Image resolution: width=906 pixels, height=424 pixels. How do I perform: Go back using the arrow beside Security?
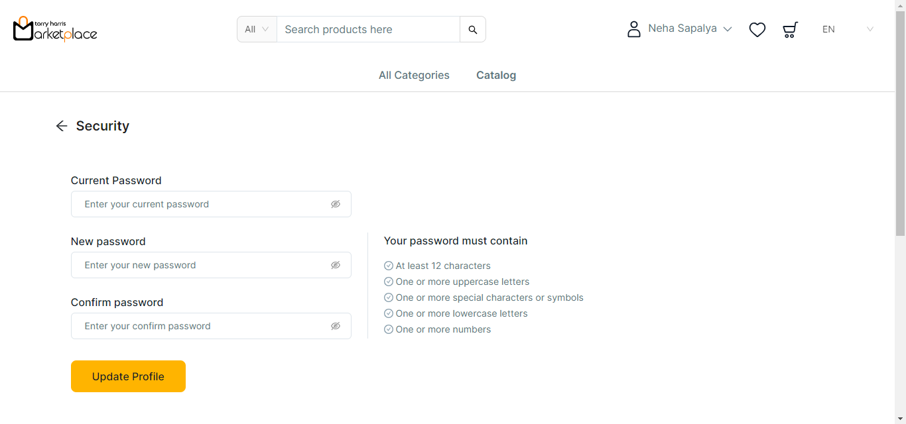point(62,126)
